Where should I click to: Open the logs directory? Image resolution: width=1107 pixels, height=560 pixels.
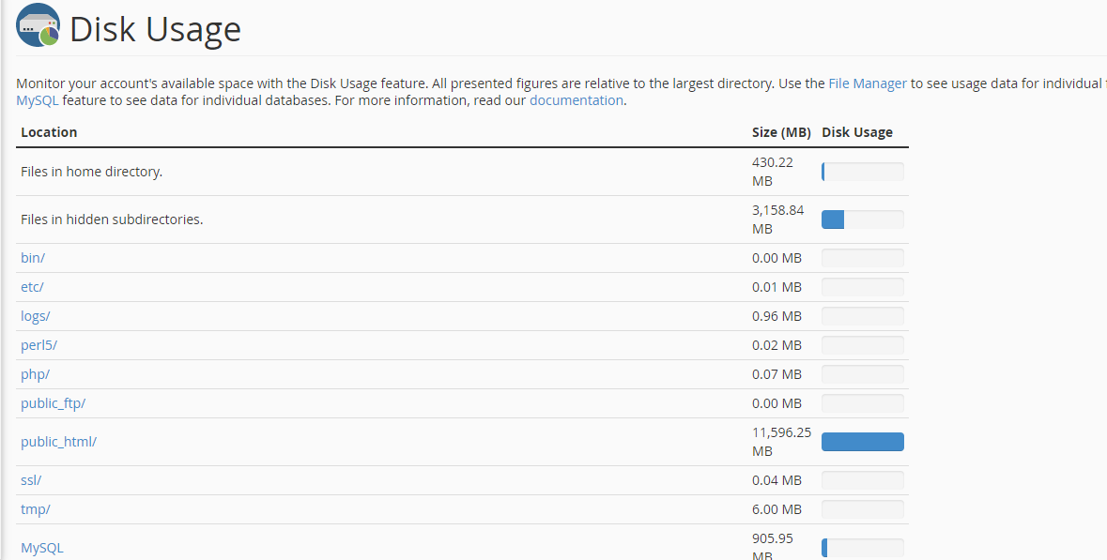[35, 315]
